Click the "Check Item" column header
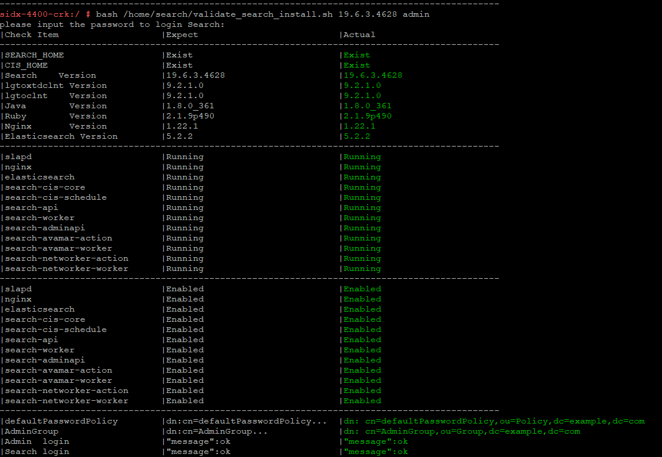Image resolution: width=662 pixels, height=457 pixels. click(32, 35)
